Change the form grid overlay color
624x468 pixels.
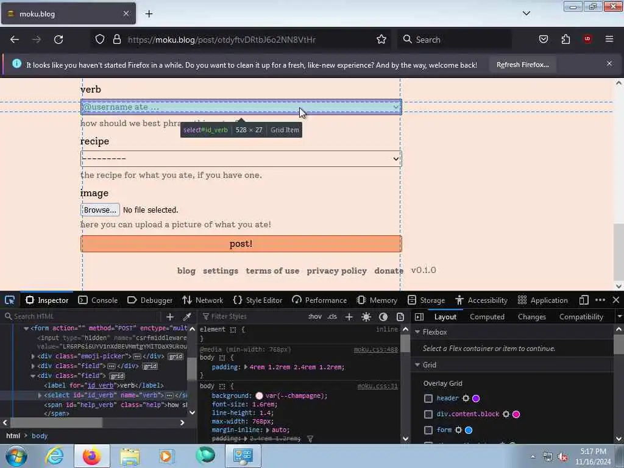point(469,430)
